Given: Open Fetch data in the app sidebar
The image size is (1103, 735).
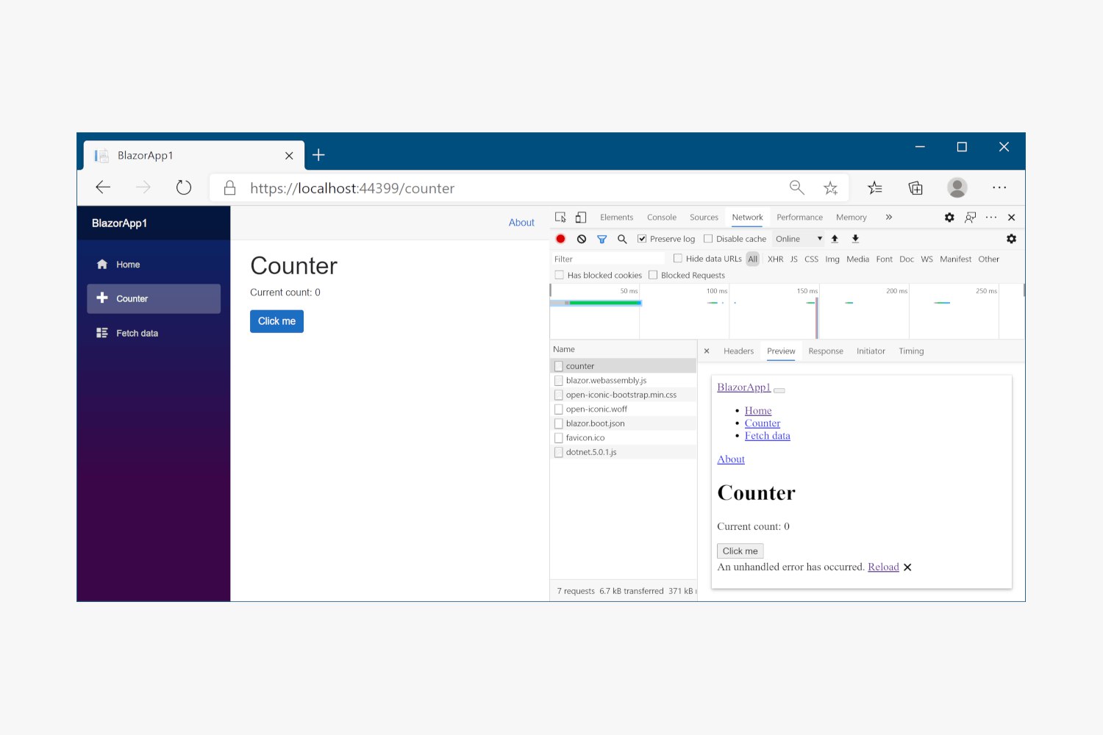Looking at the screenshot, I should pos(154,333).
